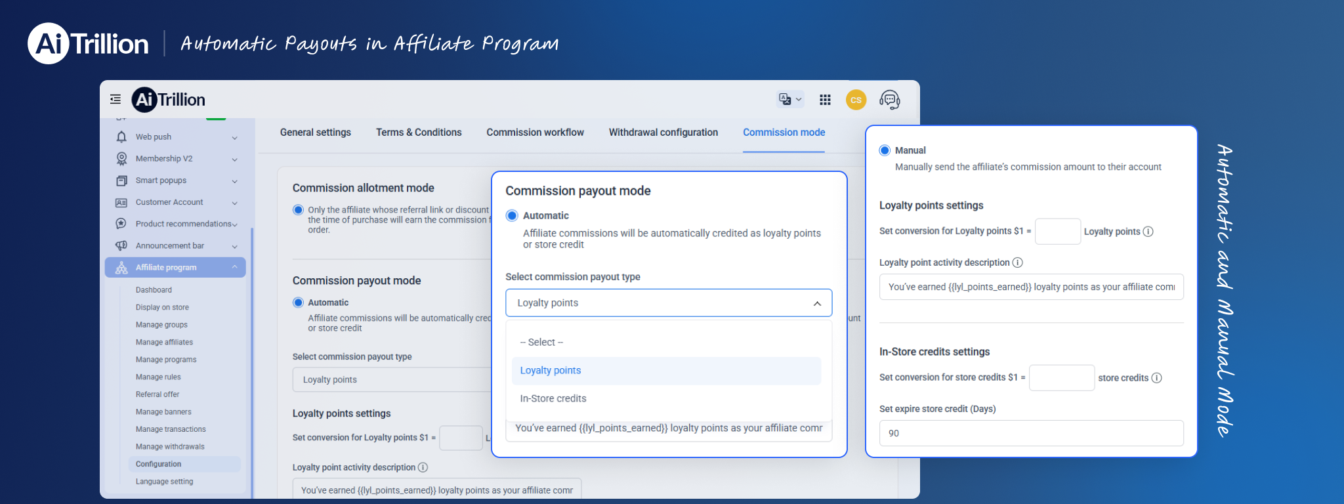This screenshot has width=1344, height=504.
Task: Click the Smart popups icon
Action: point(121,180)
